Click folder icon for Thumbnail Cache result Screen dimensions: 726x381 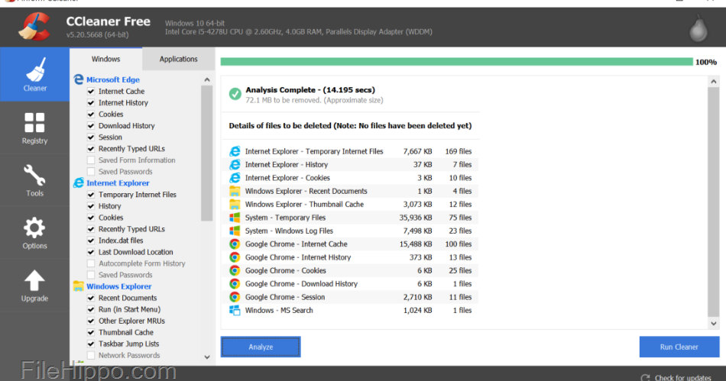[x=235, y=205]
